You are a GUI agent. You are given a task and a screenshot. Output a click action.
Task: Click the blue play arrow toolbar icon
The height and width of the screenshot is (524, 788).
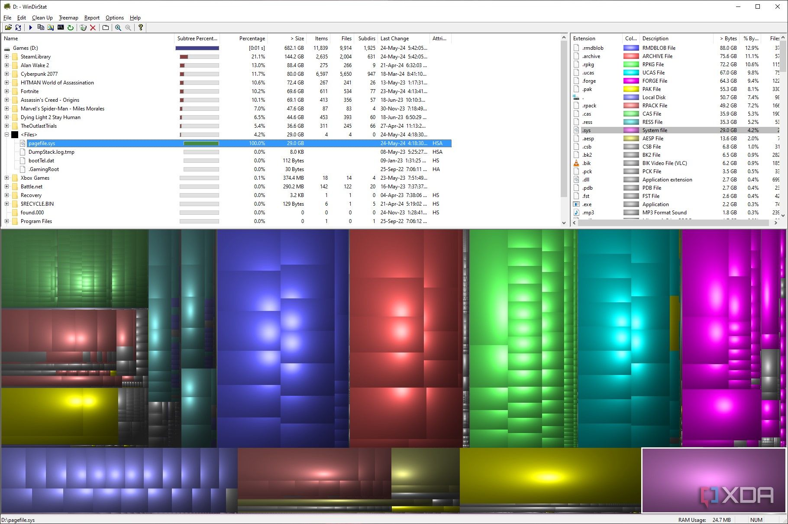pyautogui.click(x=31, y=28)
